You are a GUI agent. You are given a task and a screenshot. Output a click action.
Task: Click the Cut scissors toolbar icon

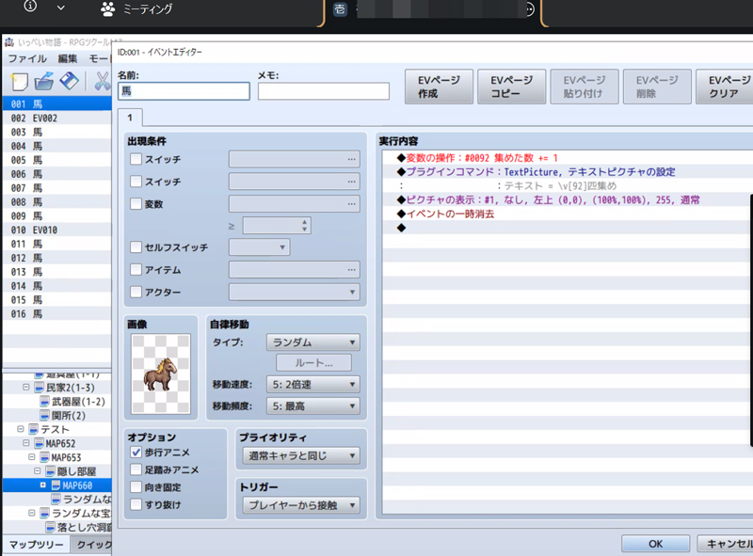point(102,82)
